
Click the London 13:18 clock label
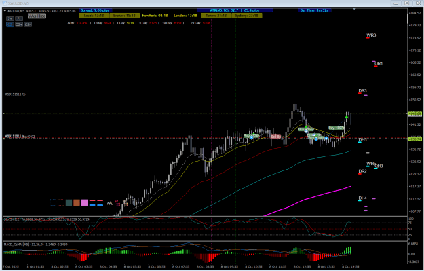tap(185, 16)
